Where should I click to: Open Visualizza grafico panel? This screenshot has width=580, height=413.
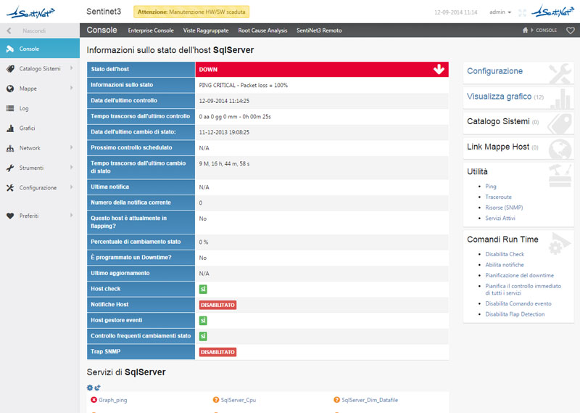pyautogui.click(x=518, y=97)
